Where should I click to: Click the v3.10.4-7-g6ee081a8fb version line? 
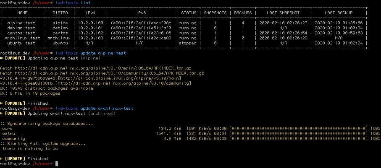click(x=96, y=83)
